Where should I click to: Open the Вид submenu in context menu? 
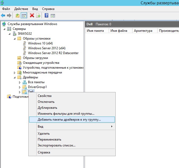pyautogui.click(x=72, y=127)
